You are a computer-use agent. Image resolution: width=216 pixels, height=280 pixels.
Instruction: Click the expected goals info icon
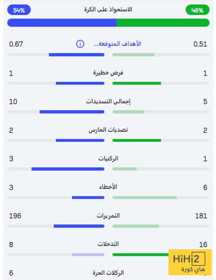click(x=80, y=44)
